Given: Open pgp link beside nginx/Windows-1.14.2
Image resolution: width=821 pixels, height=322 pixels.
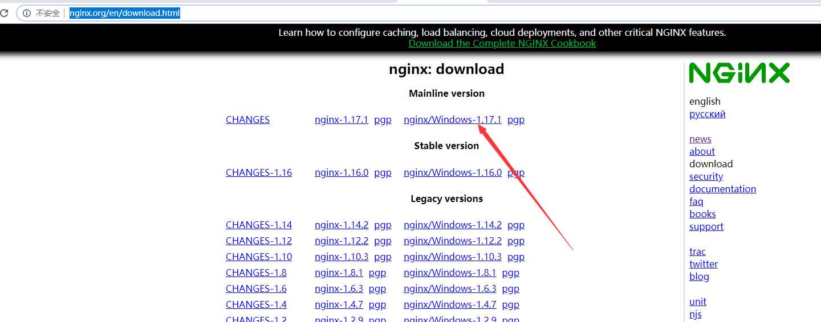Looking at the screenshot, I should (516, 225).
